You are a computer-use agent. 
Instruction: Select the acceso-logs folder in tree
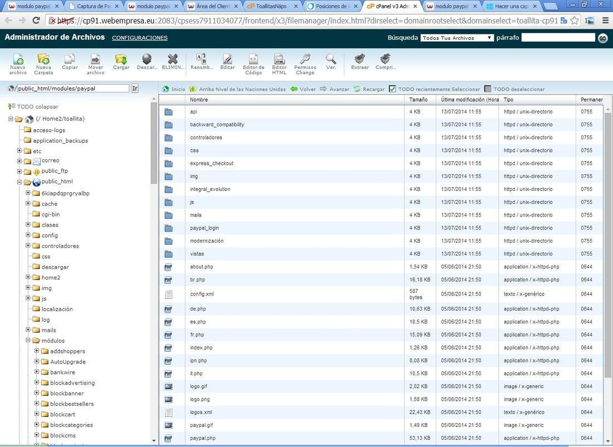49,130
